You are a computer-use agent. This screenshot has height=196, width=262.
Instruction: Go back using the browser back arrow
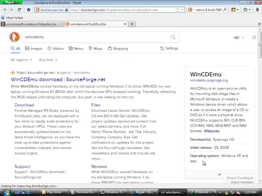click(x=5, y=10)
